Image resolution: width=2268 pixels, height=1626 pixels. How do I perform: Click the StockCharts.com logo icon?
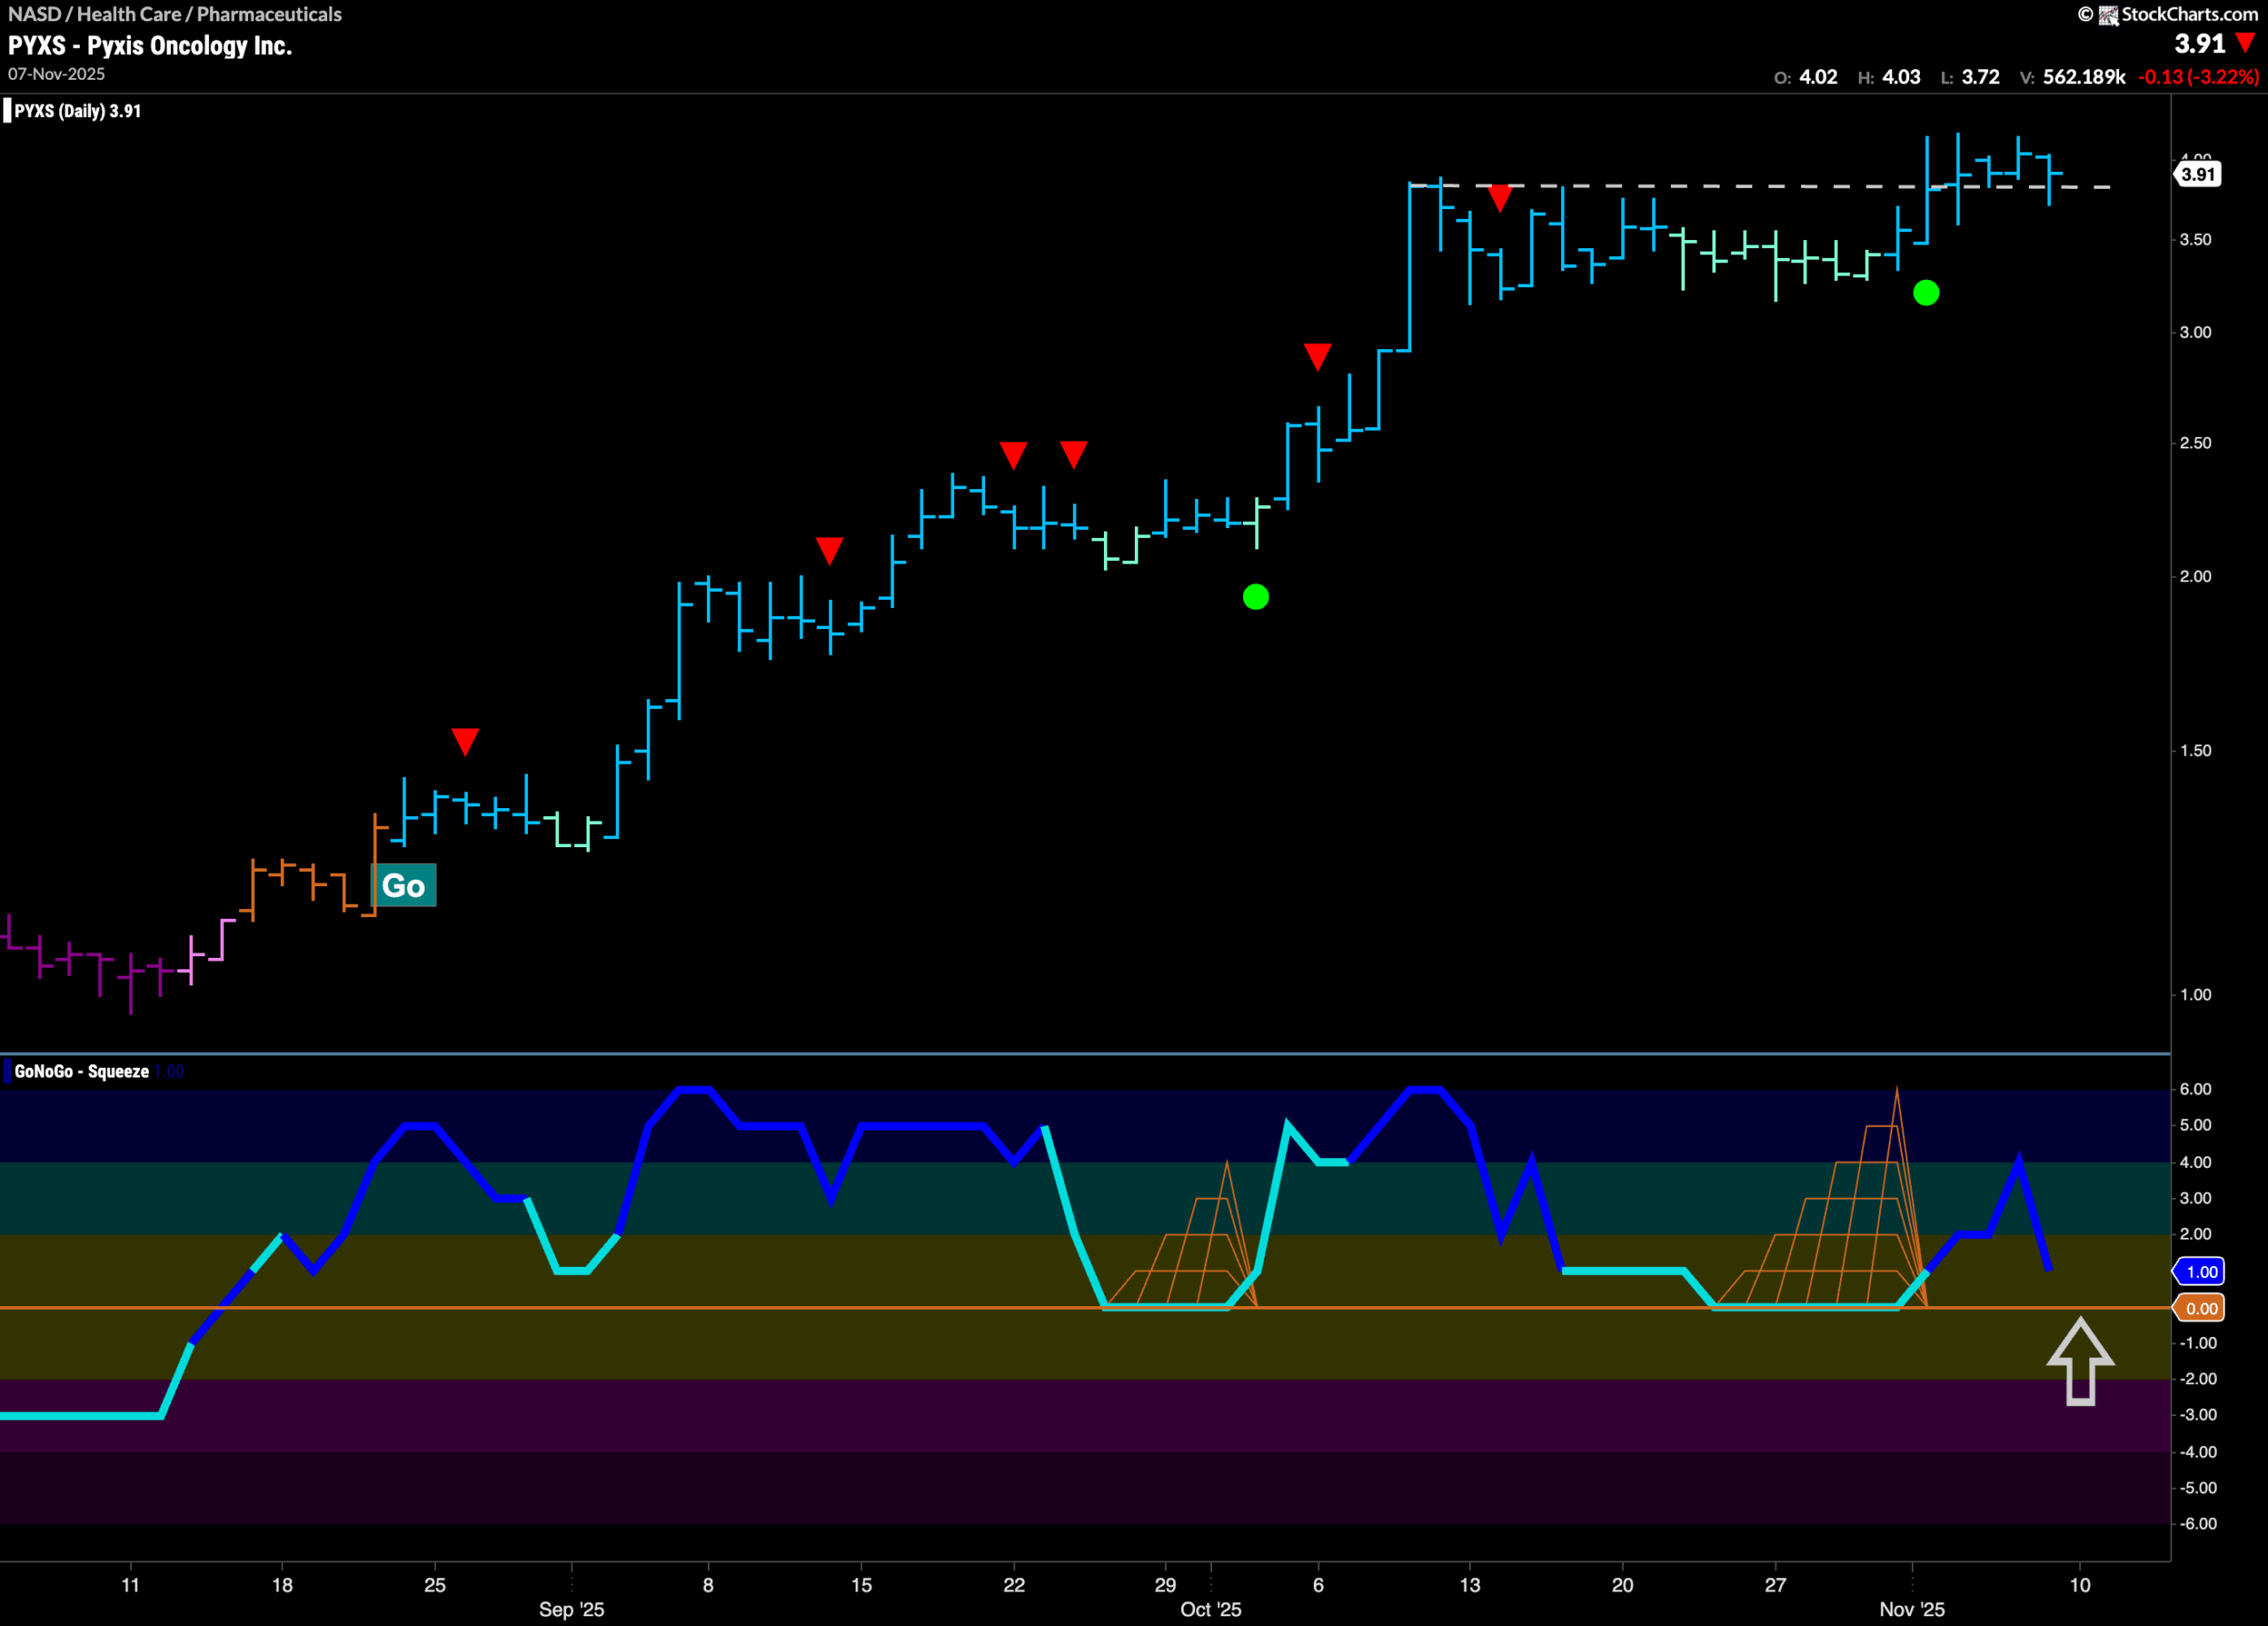point(2108,15)
